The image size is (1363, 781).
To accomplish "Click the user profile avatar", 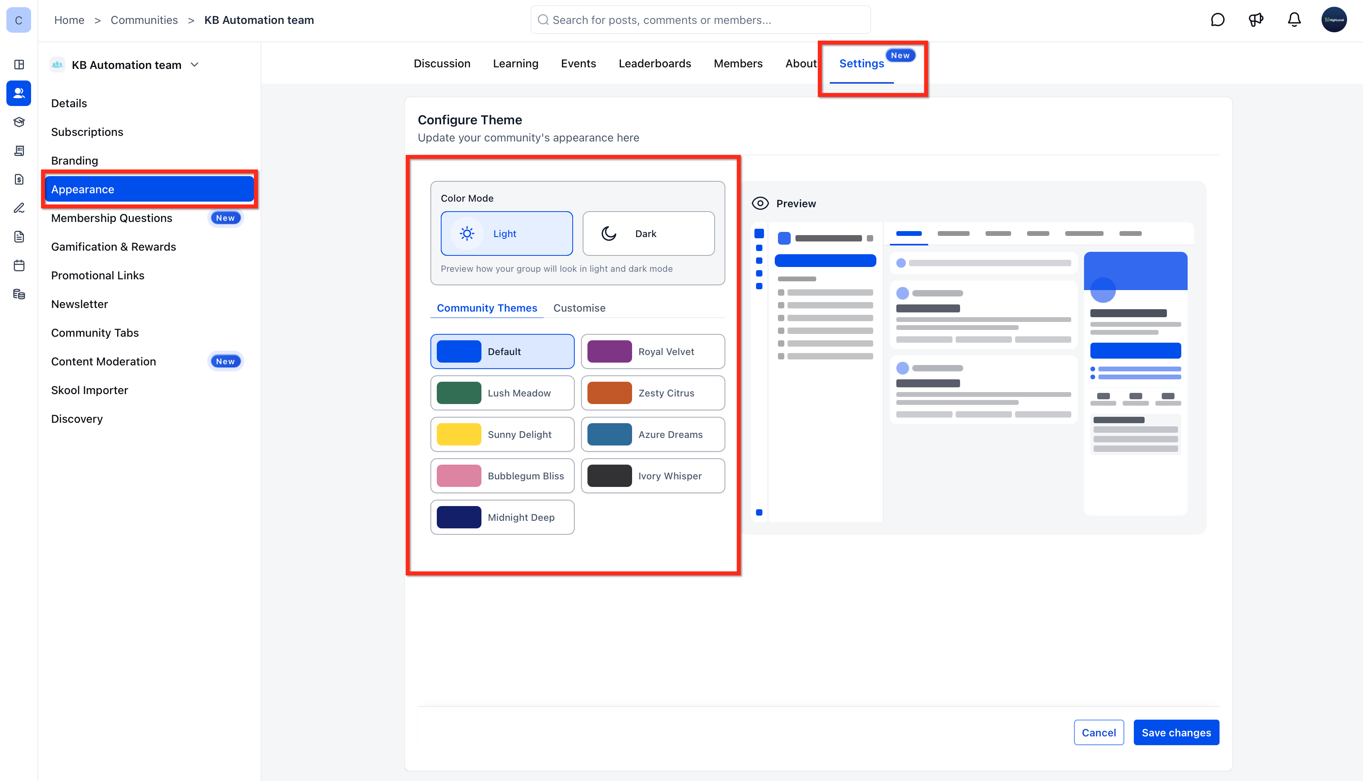I will [1334, 20].
